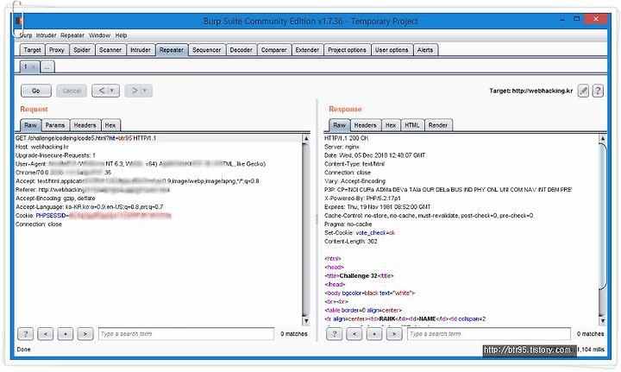Click the response search help button
This screenshot has height=372, width=621.
pyautogui.click(x=335, y=334)
